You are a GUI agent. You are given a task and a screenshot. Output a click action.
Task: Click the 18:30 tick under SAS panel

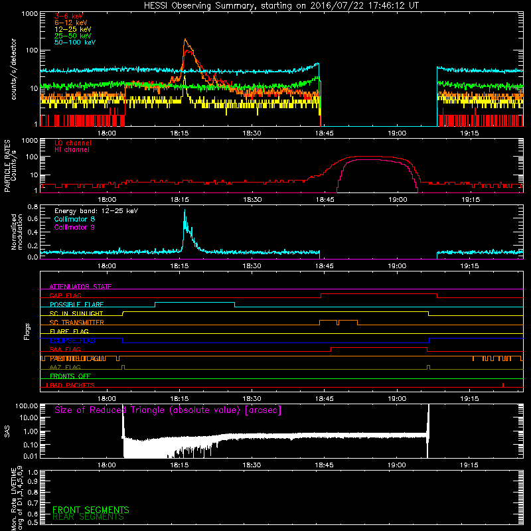click(x=252, y=465)
